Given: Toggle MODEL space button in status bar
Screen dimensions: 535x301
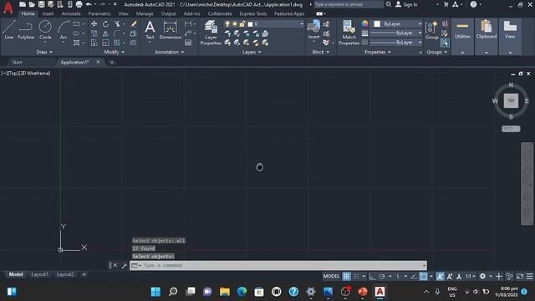Looking at the screenshot, I should (331, 277).
